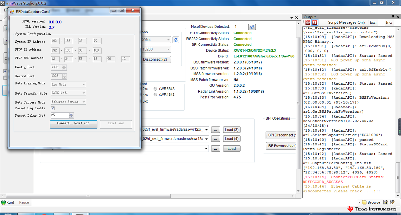Expand the BSS firmware path dropdown

[207, 130]
